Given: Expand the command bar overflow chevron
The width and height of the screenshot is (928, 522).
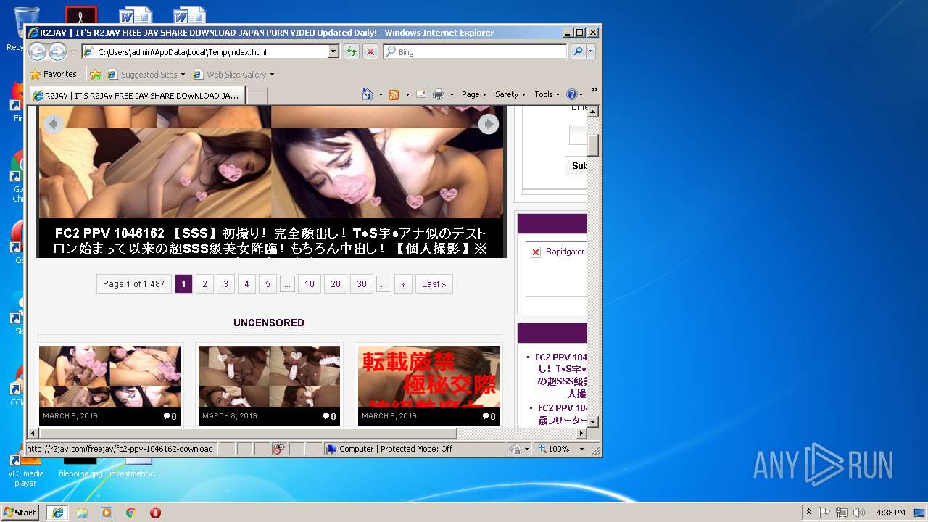Looking at the screenshot, I should click(594, 90).
